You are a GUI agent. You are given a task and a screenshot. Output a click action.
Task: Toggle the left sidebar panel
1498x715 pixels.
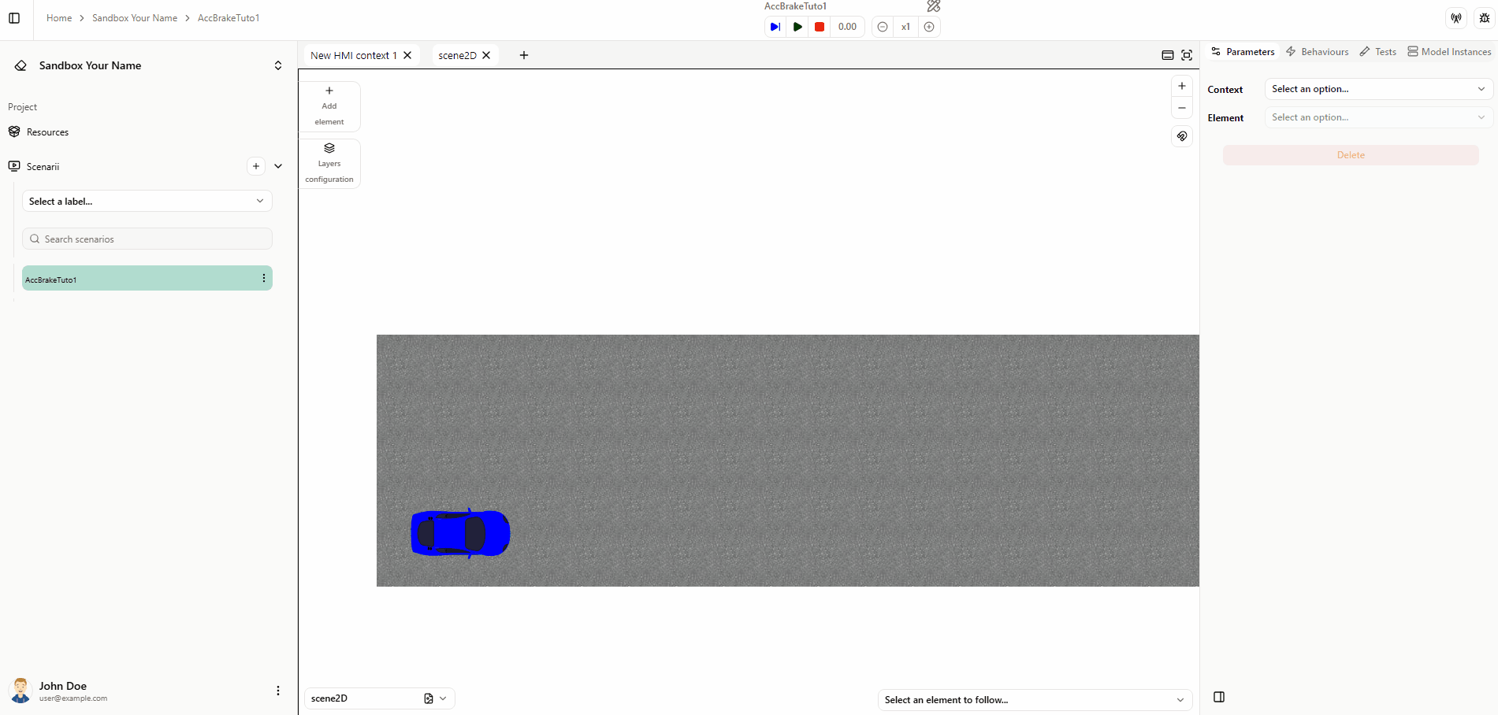pyautogui.click(x=14, y=18)
